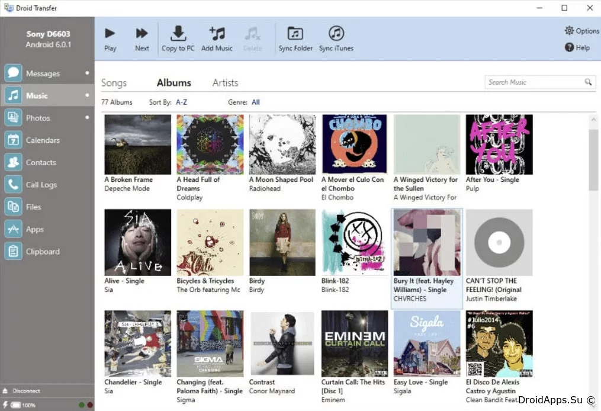The width and height of the screenshot is (601, 411).
Task: Open Clipboard section in sidebar
Action: [47, 251]
